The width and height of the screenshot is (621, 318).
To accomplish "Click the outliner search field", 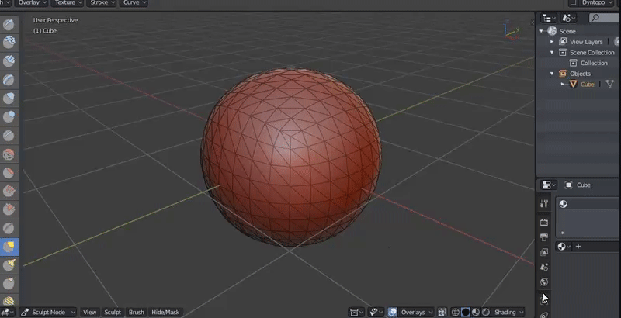I will tap(605, 18).
